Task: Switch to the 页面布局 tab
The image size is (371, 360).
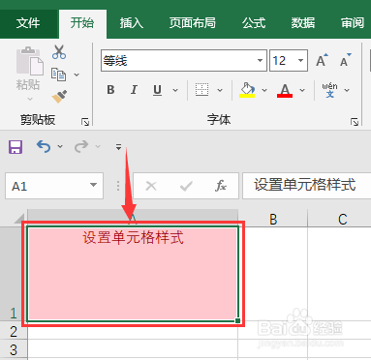Action: pos(193,23)
